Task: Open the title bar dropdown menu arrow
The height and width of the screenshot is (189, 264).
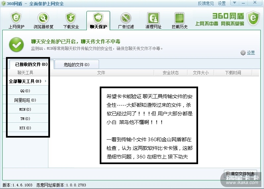Action: click(235, 3)
